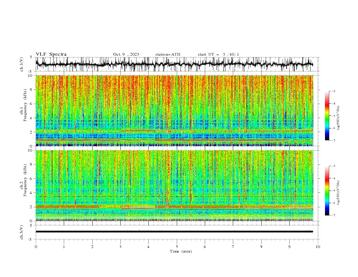Click the ch.1 frequency tick "8"
This screenshot has width=358, height=277.
coord(32,90)
